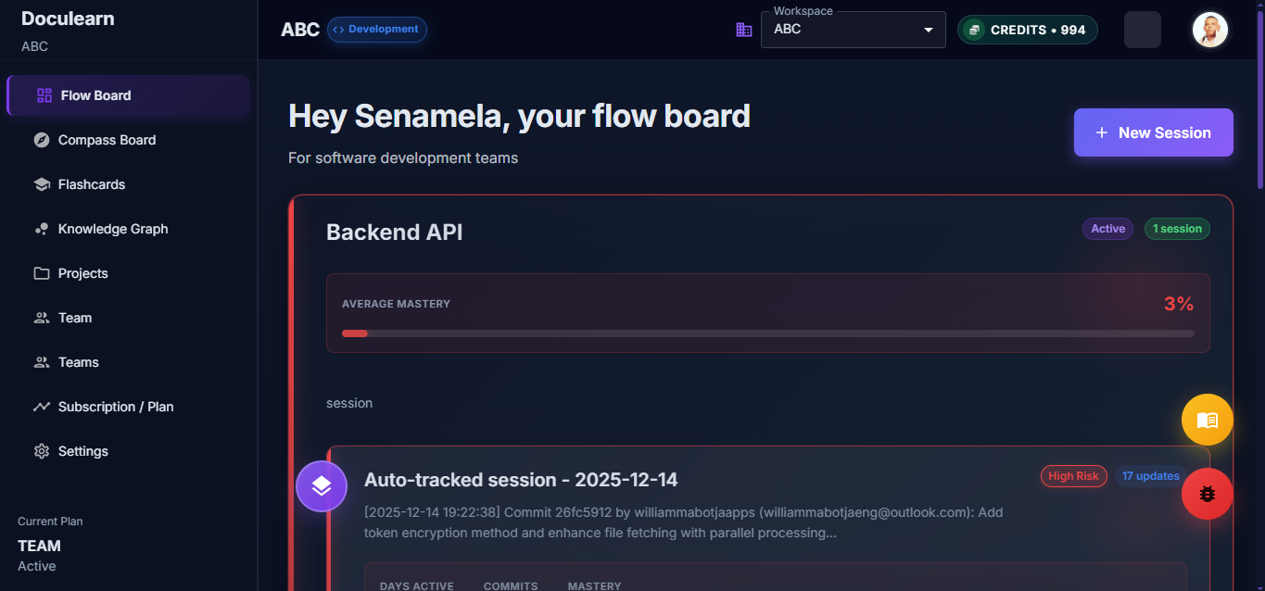Click the New Session button
The height and width of the screenshot is (591, 1265).
tap(1153, 132)
